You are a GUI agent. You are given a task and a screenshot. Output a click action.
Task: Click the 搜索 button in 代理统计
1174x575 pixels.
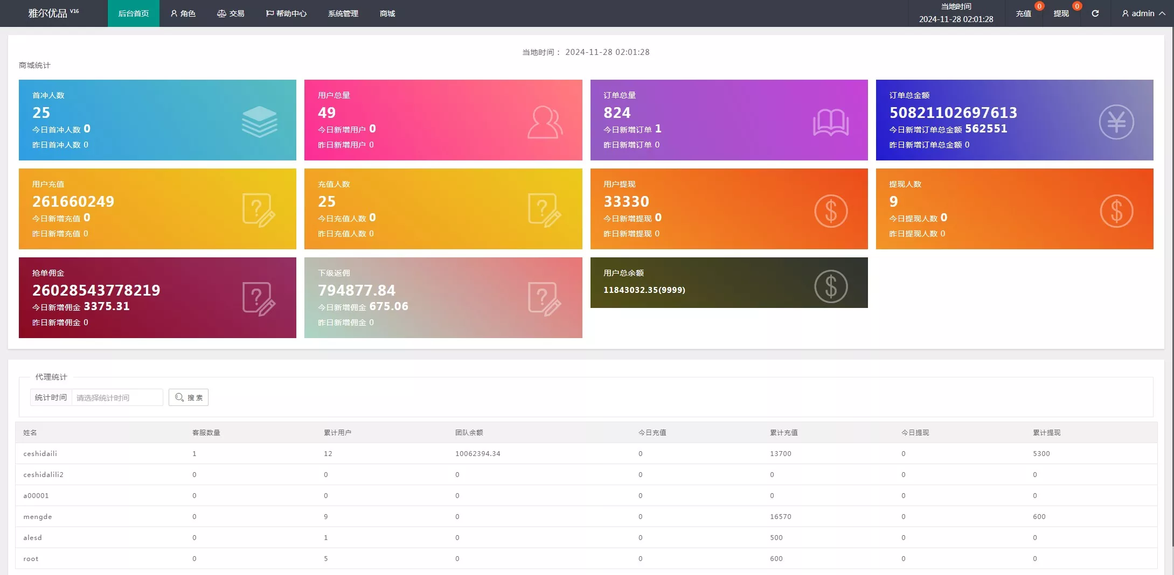(189, 397)
